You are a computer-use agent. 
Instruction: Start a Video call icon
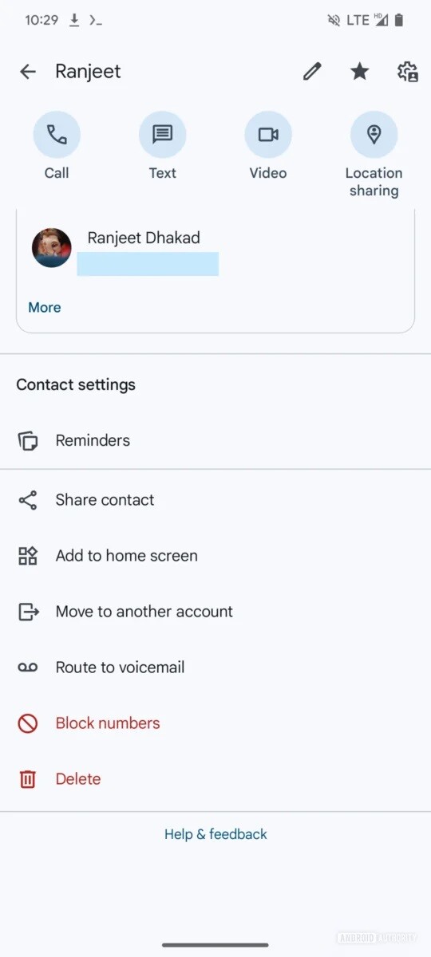click(x=268, y=134)
